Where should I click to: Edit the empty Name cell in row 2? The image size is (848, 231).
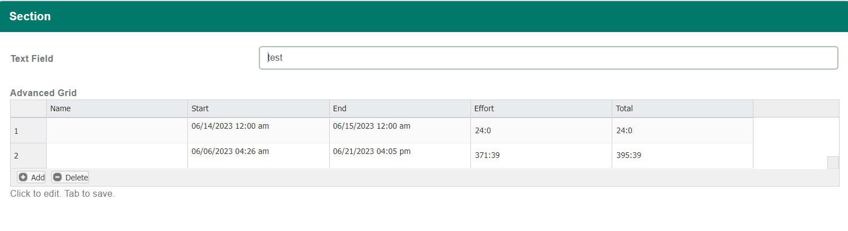point(117,156)
